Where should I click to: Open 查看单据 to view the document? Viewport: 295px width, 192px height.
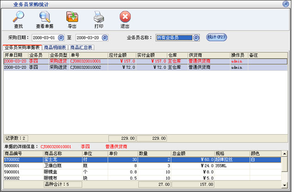pos(44,19)
